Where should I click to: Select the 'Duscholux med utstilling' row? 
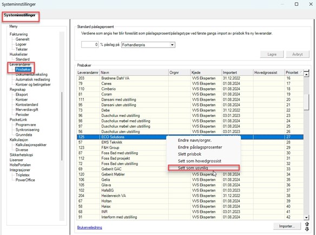(x=190, y=115)
